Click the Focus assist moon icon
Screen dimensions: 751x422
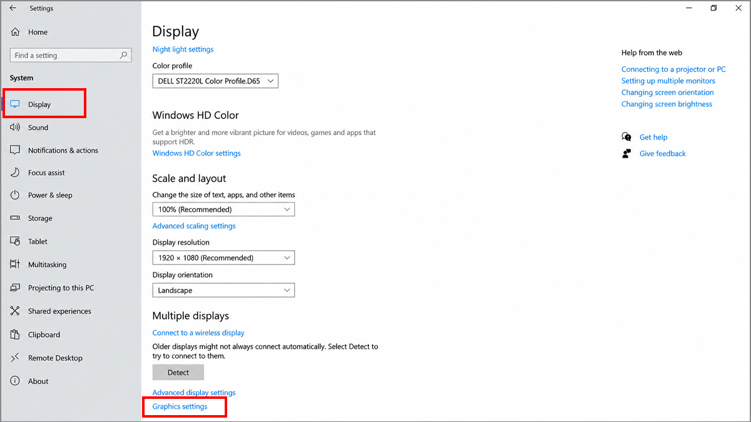(x=16, y=173)
